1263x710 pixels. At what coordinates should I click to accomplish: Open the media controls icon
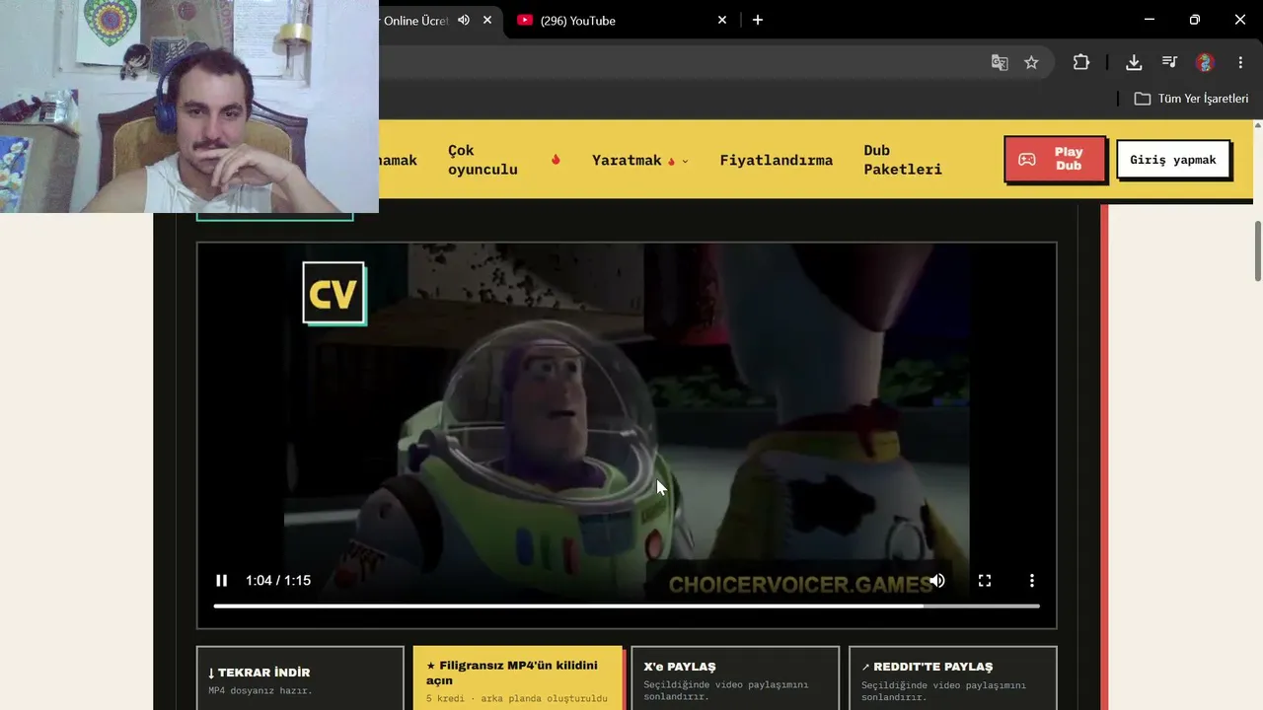tap(1169, 62)
